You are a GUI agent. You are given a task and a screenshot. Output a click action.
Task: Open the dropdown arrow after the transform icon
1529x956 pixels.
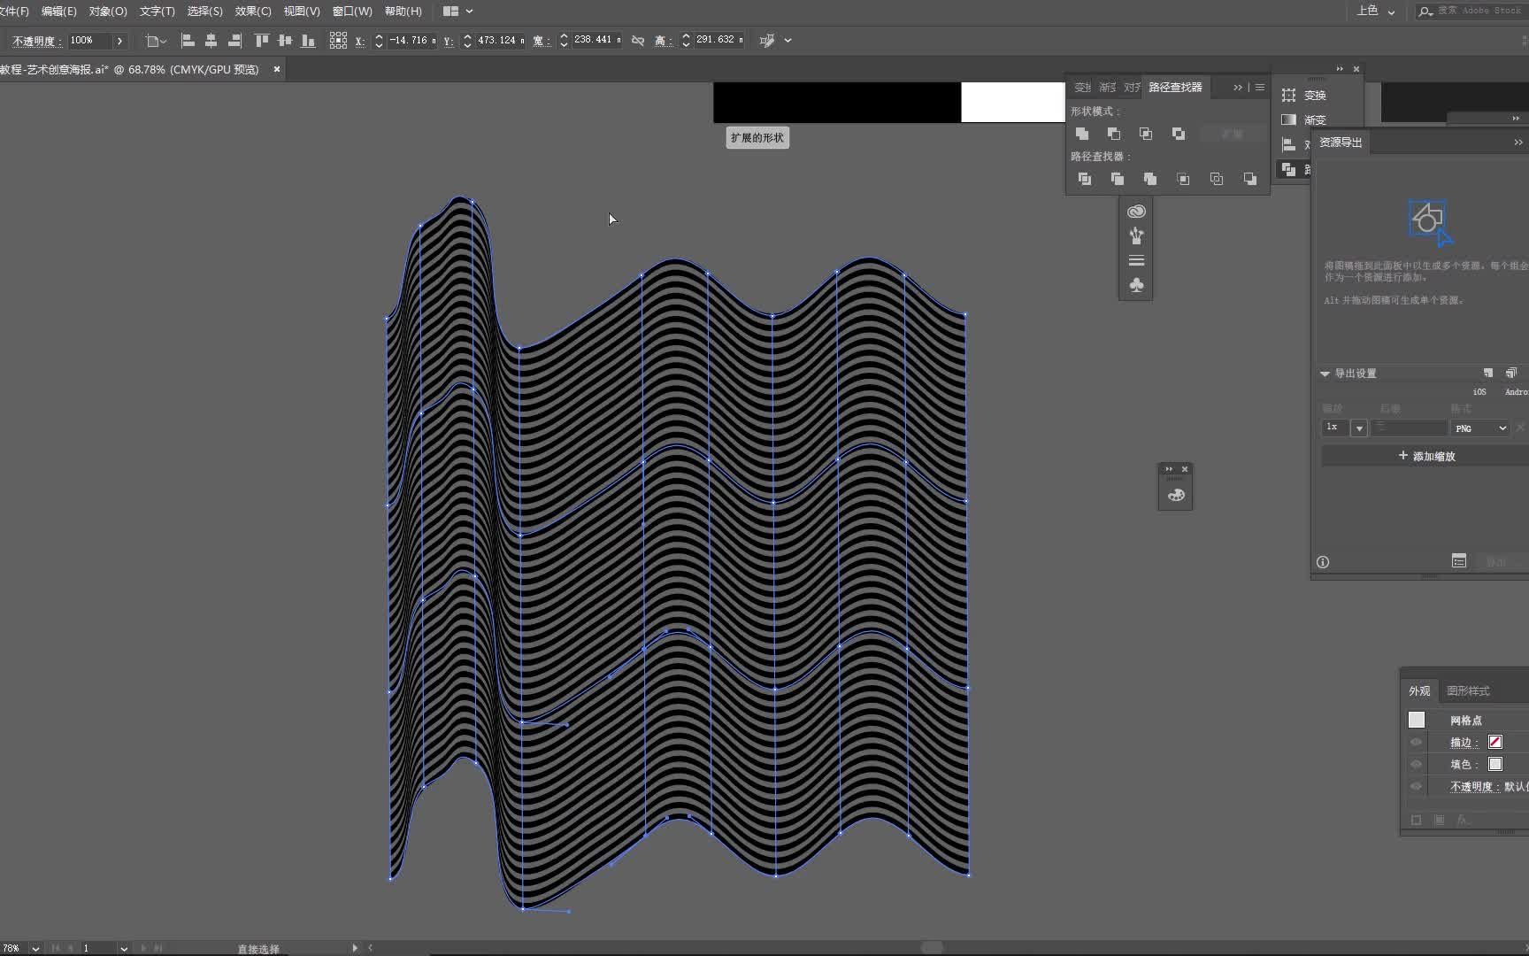[x=788, y=40]
